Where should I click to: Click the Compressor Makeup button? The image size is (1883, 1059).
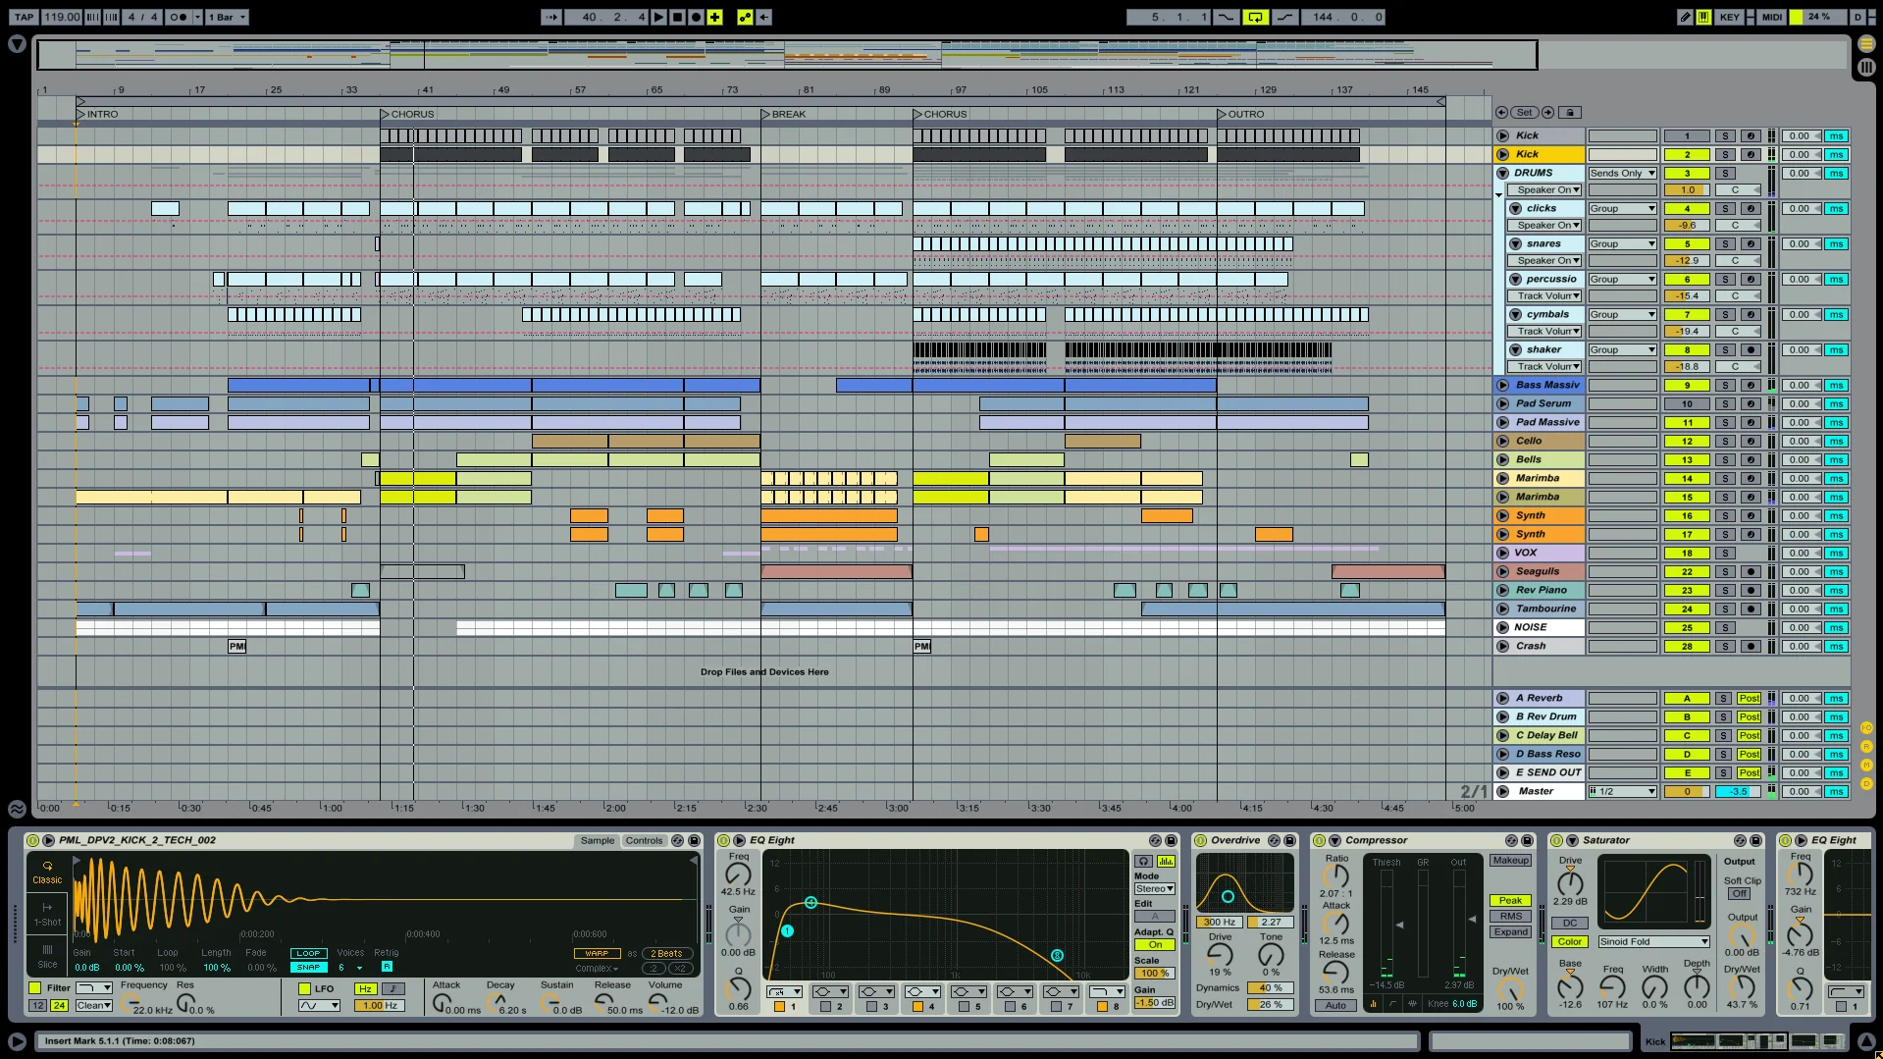click(1510, 860)
